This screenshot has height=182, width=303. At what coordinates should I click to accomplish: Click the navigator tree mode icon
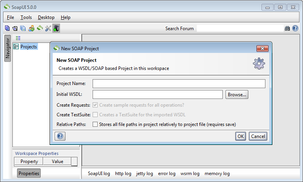[18, 38]
